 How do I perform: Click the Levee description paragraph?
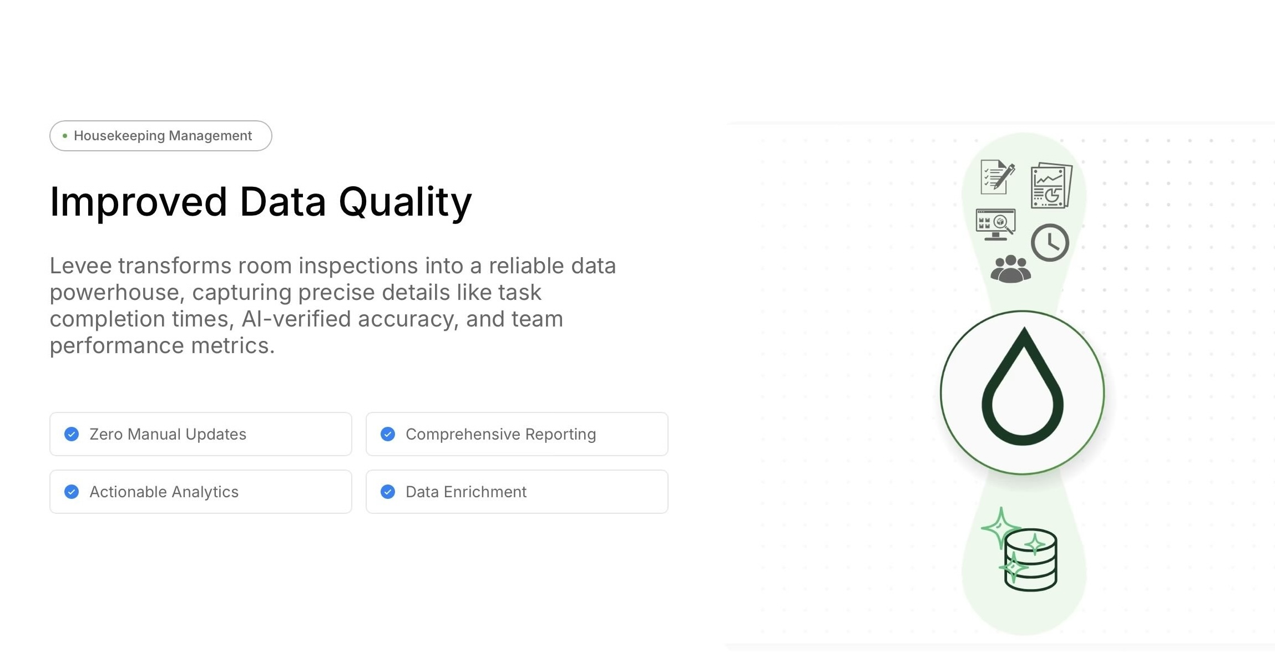(333, 305)
